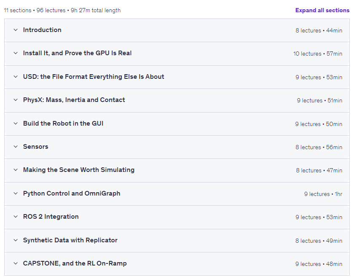Viewport: 351px width, 279px height.
Task: Open 'Install It, and Prove the GPU Is Real'
Action: pos(77,53)
